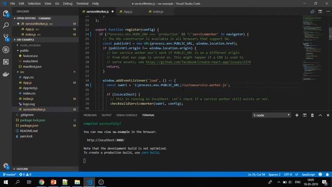Open App.test.js in the explorer

(x=30, y=88)
